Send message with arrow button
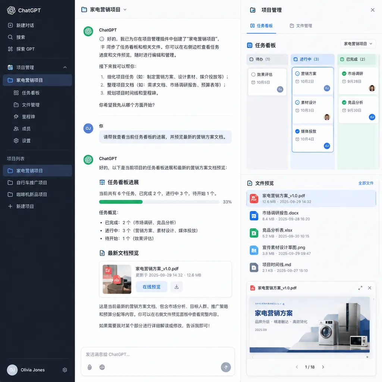The height and width of the screenshot is (382, 382). 226,367
